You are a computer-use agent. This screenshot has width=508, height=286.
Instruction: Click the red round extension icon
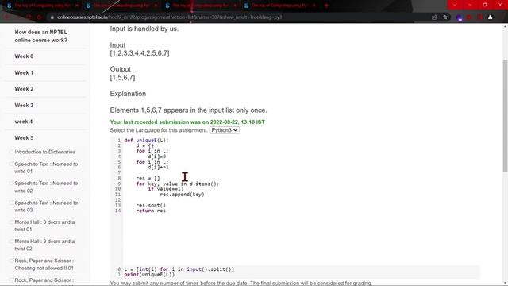click(x=470, y=17)
